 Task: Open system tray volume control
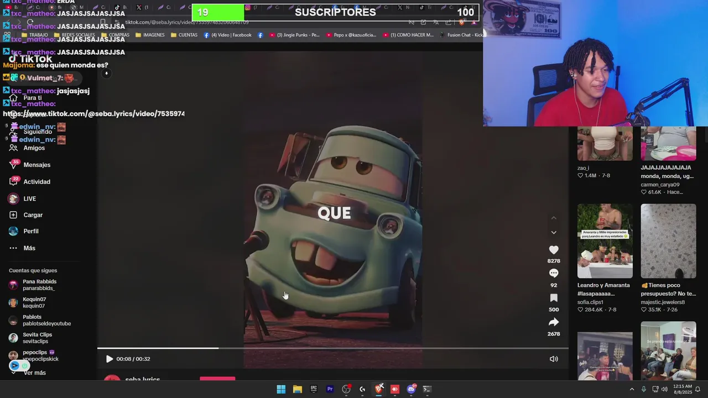point(665,389)
